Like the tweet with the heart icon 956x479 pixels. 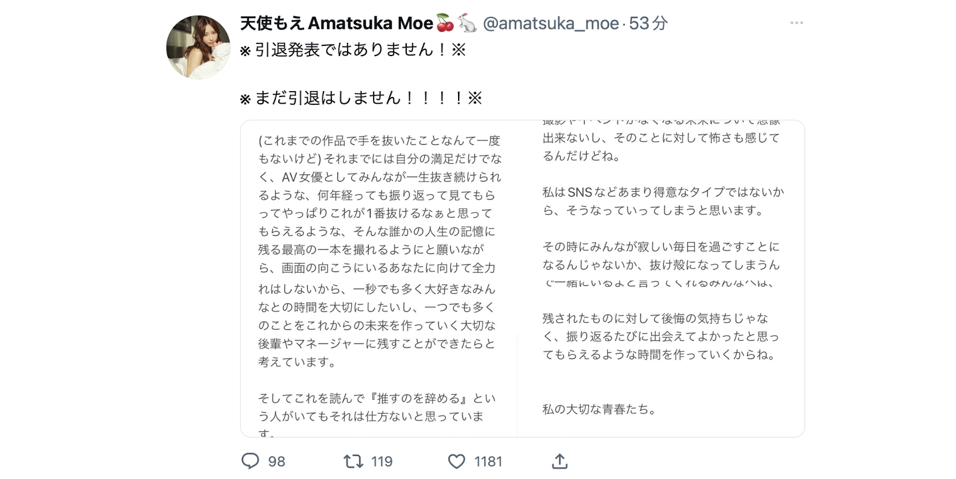coord(457,462)
